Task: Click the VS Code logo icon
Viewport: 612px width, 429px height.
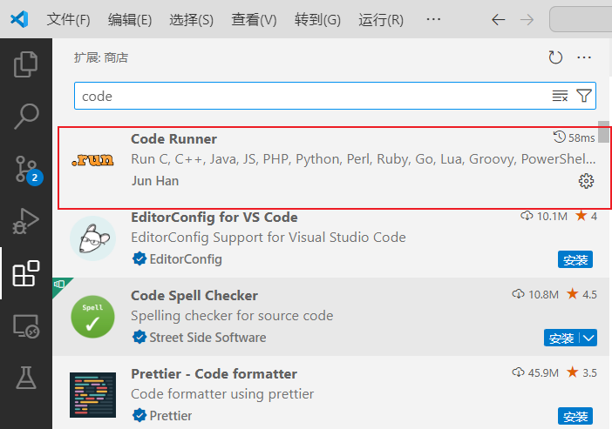Action: click(x=19, y=19)
